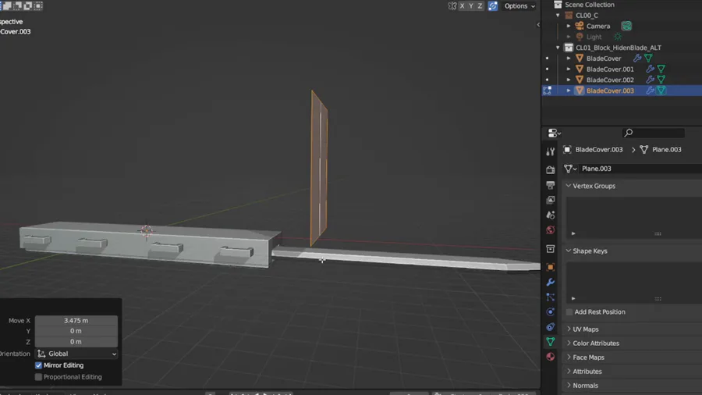Image resolution: width=702 pixels, height=395 pixels.
Task: Open the Modifier properties wrench tab
Action: 550,282
